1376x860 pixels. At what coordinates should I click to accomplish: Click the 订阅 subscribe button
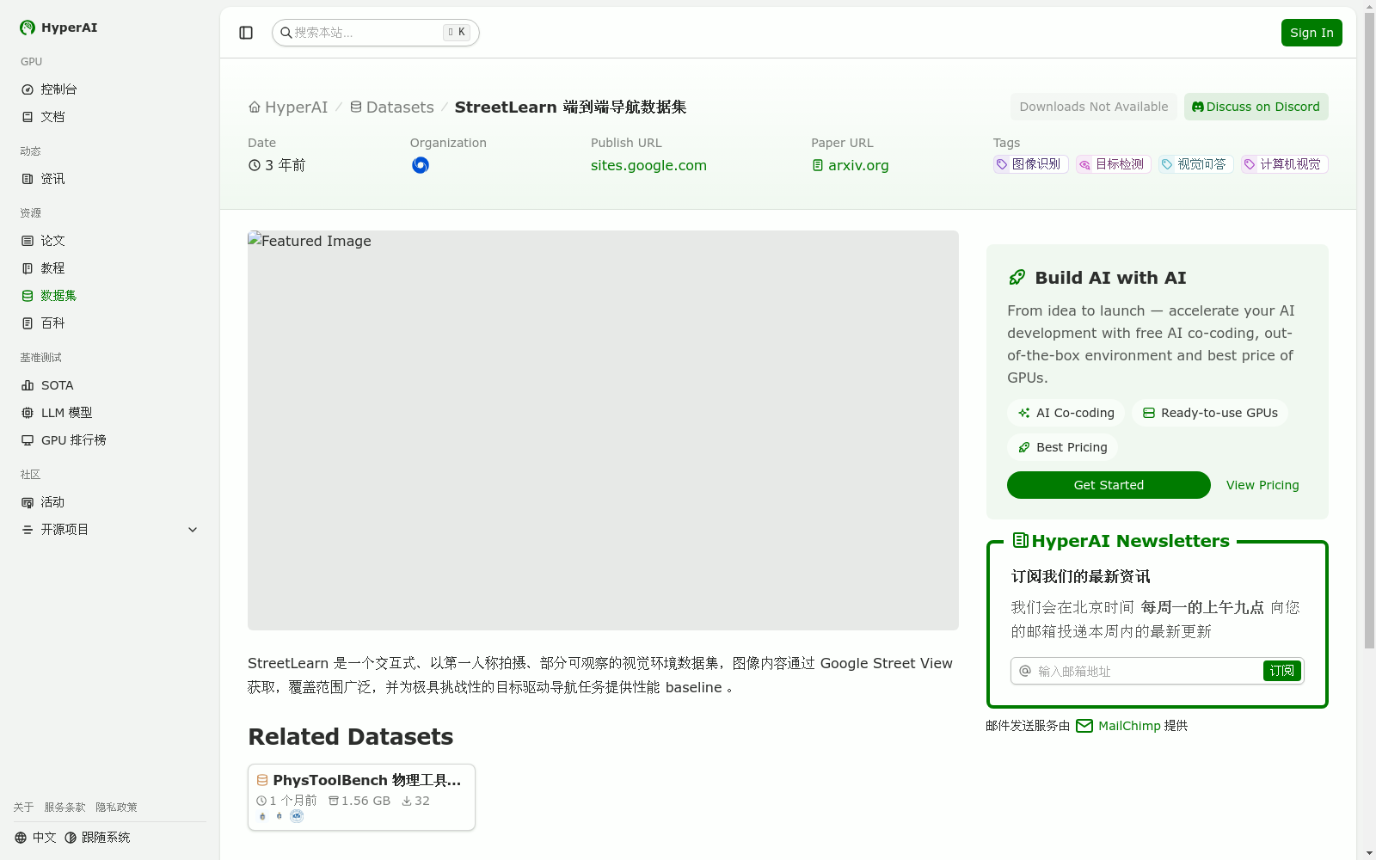pyautogui.click(x=1281, y=671)
